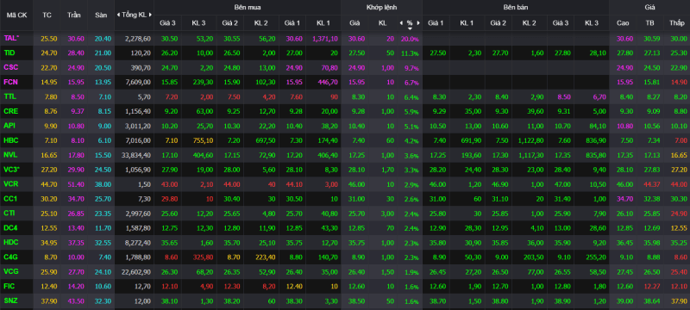This screenshot has height=310, width=690.
Task: Click the left arrow beside % column
Action: click(x=401, y=23)
